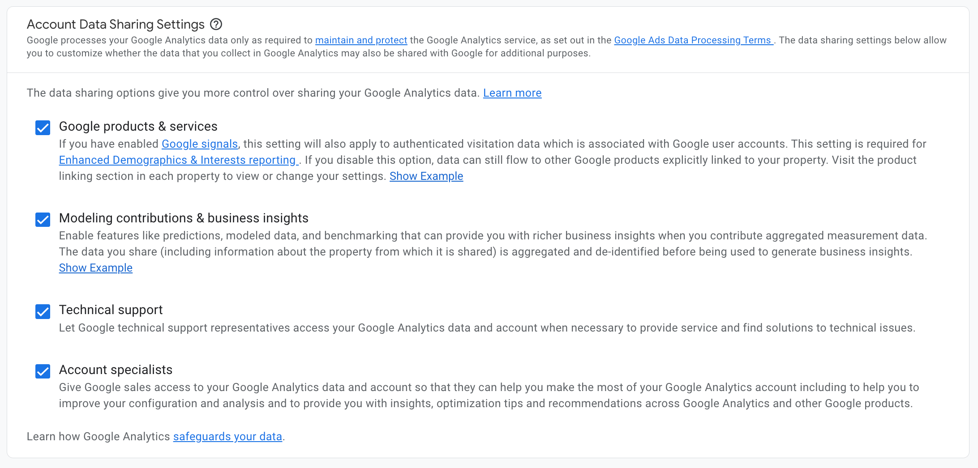Click the "Technical support" label text

[x=111, y=310]
